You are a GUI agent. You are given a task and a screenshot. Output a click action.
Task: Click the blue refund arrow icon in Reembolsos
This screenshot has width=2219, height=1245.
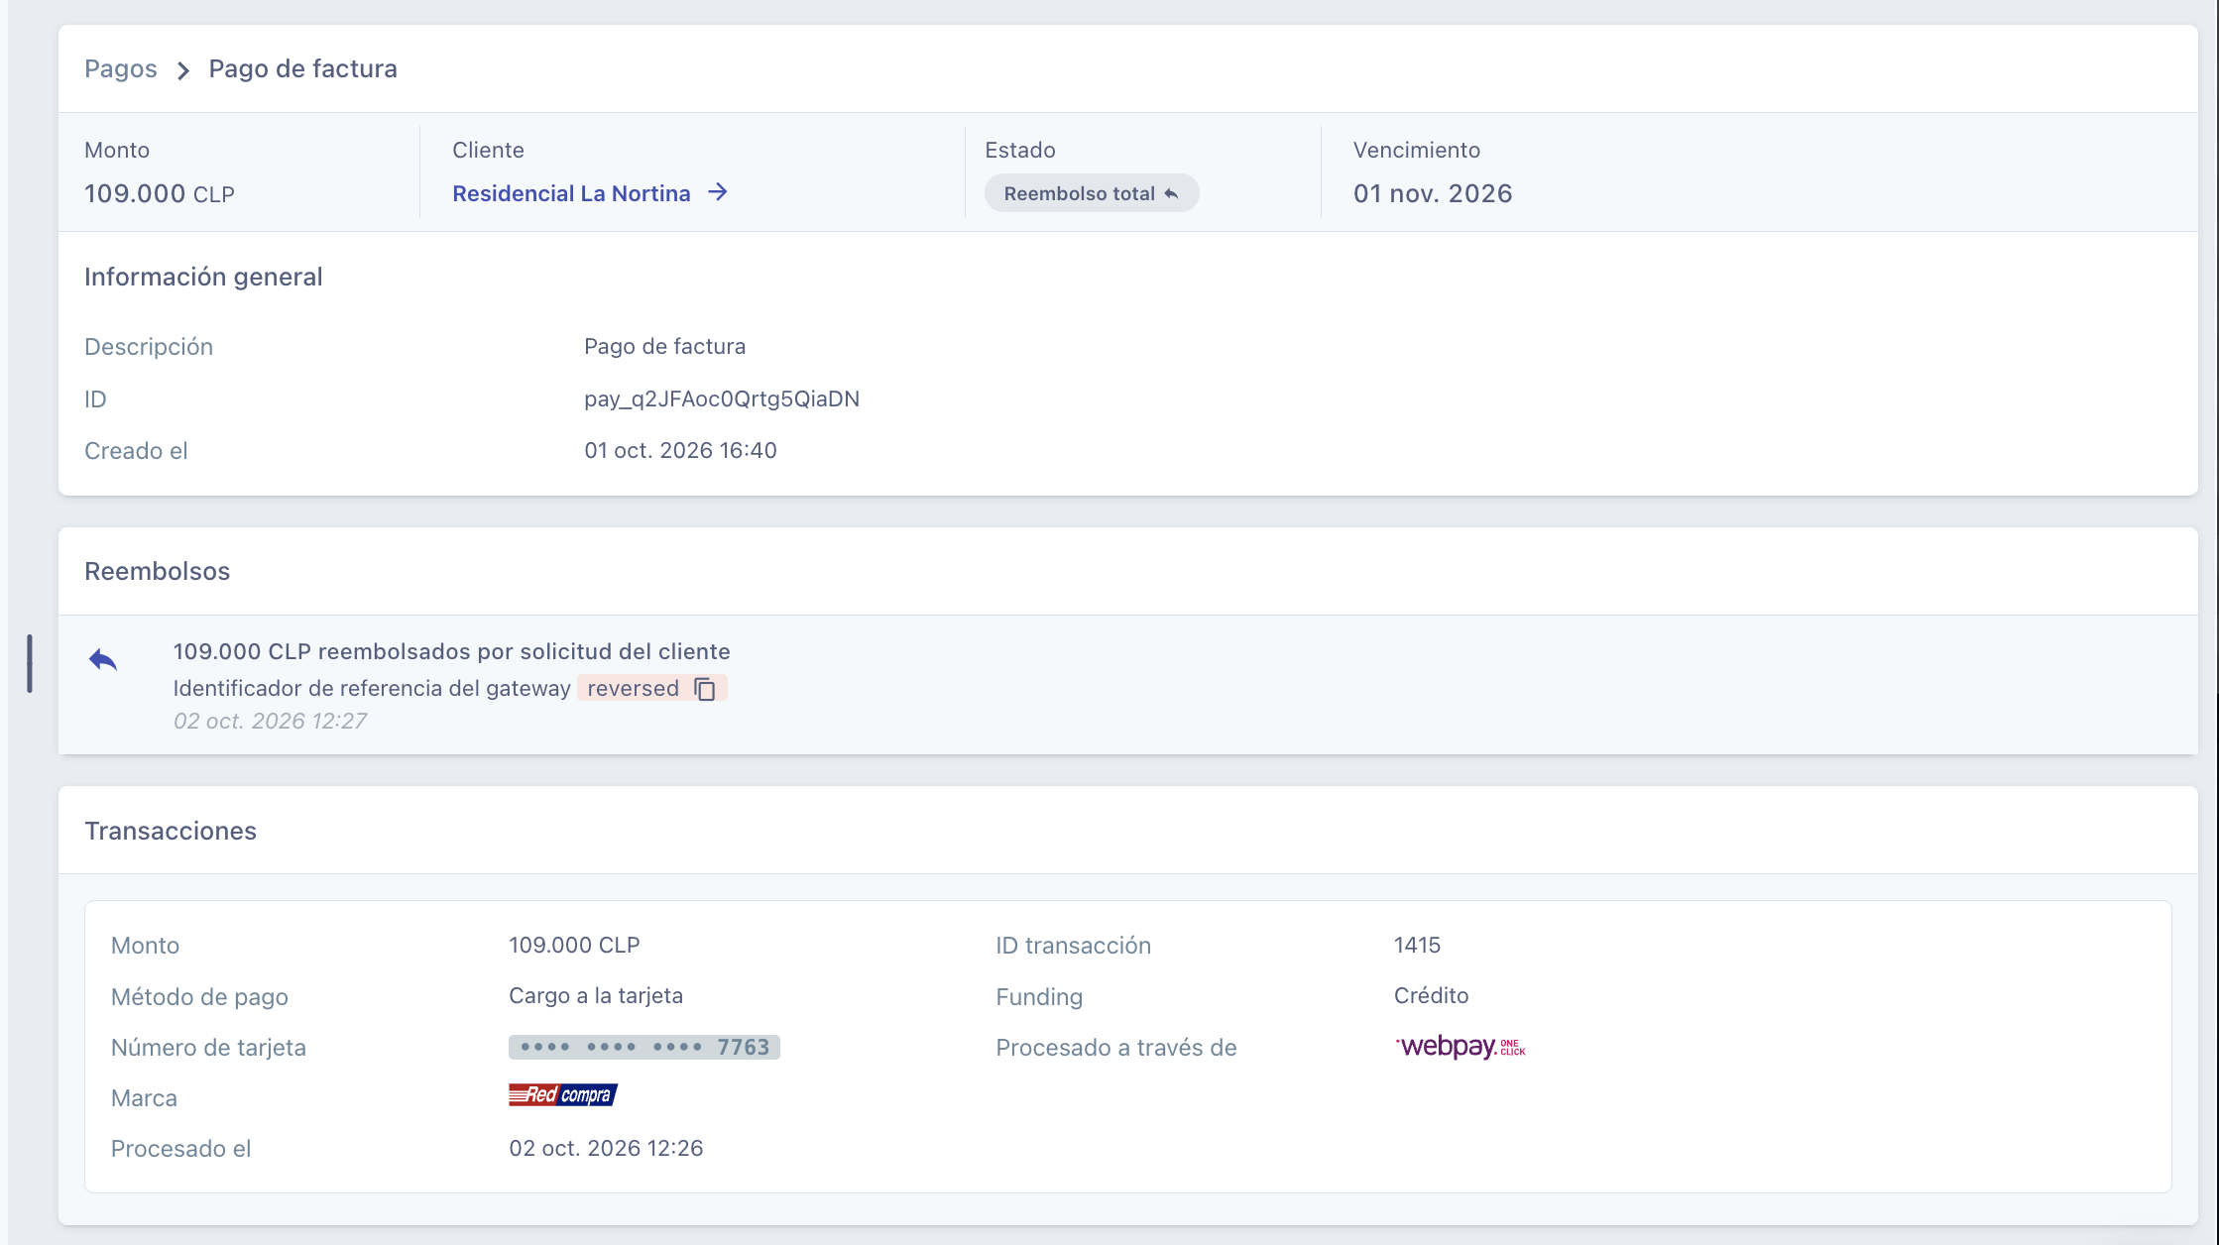pyautogui.click(x=103, y=659)
